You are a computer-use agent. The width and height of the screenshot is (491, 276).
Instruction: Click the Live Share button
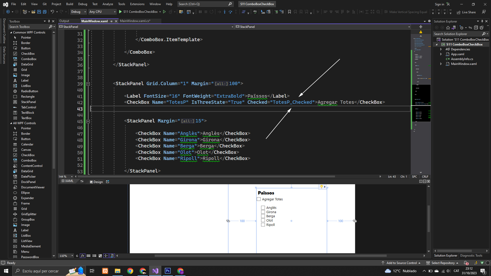tap(466, 12)
